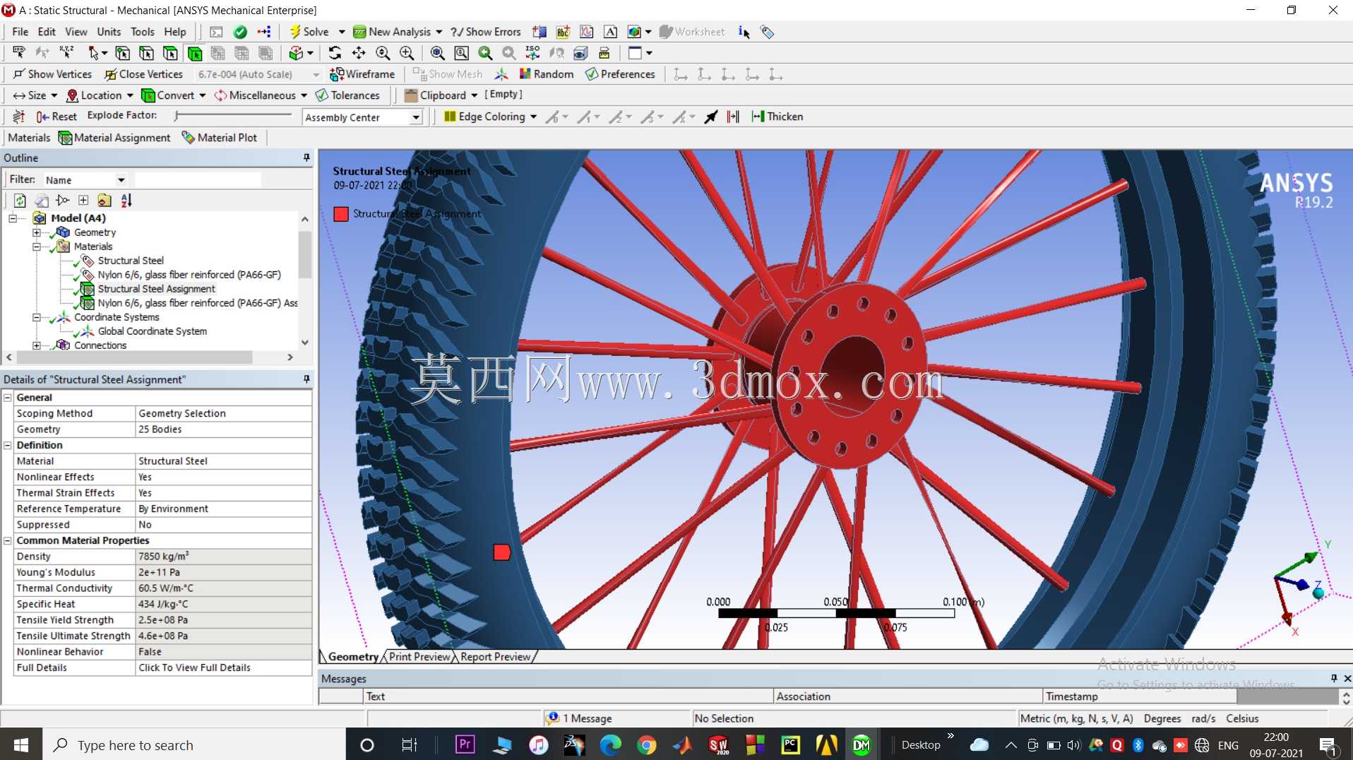Set the ISO isometric view
Image resolution: width=1353 pixels, height=760 pixels.
532,53
